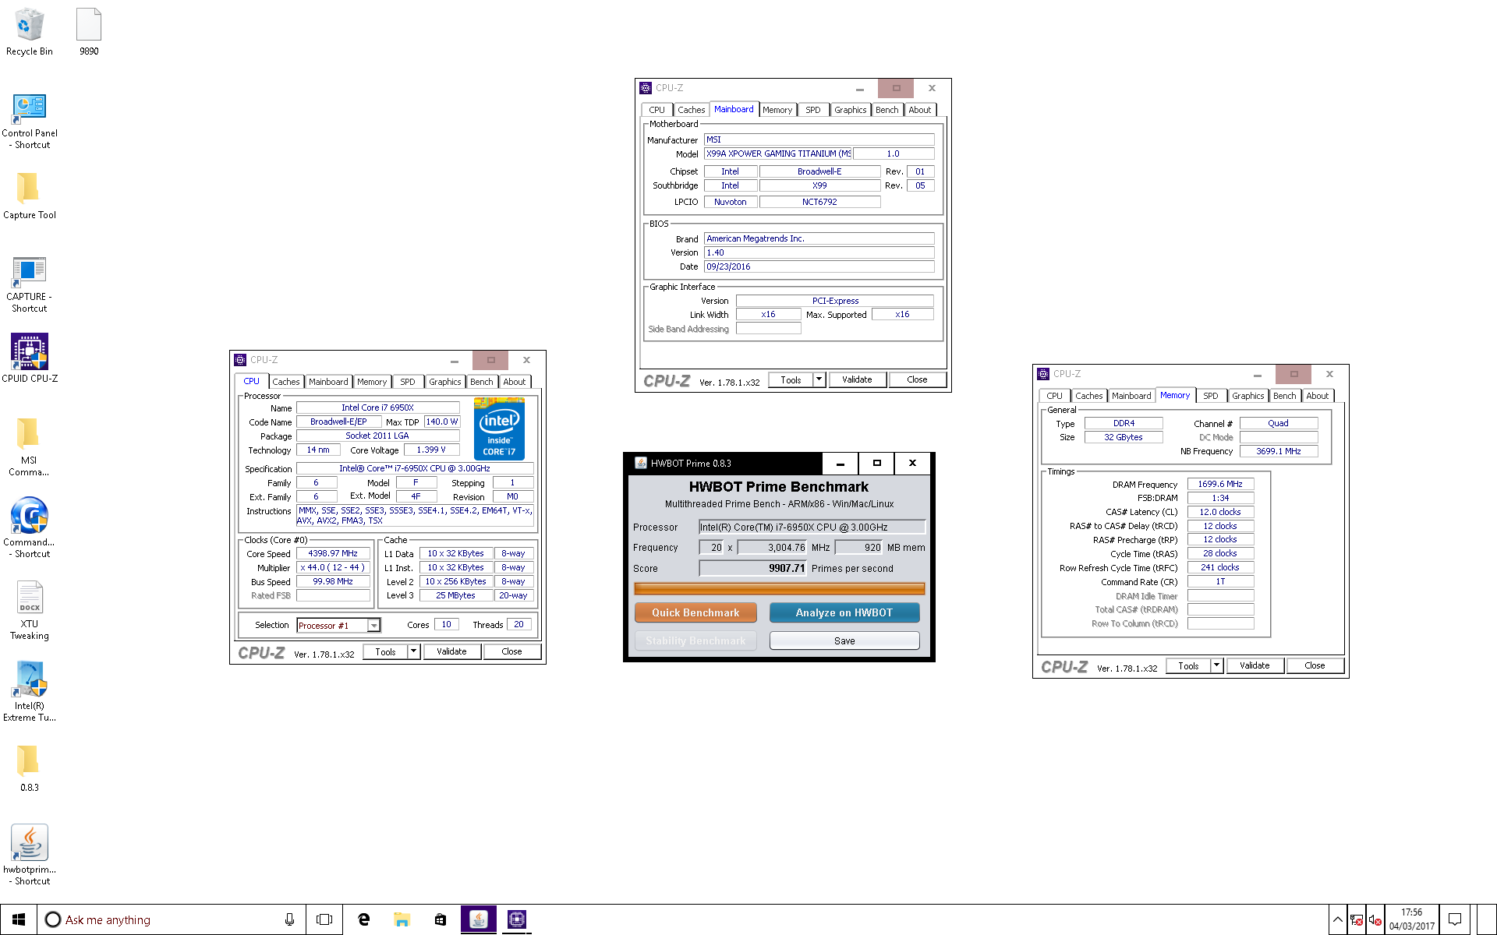Open the About tab in the Memory window

pos(1318,396)
